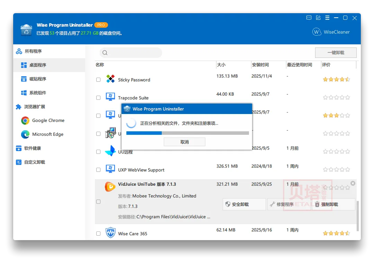Rate Sticky Password with stars

click(336, 79)
